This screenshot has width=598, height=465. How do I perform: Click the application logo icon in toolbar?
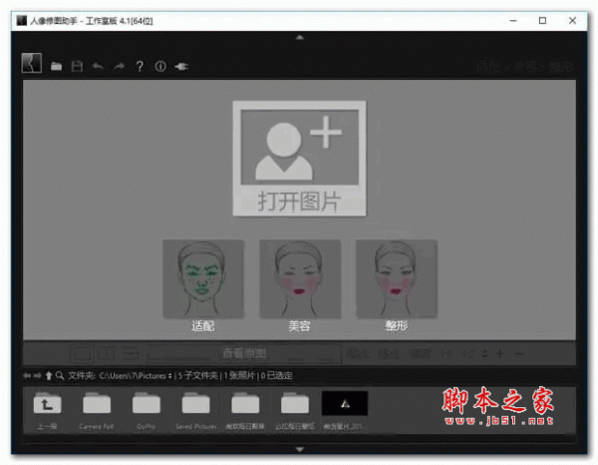(x=30, y=64)
